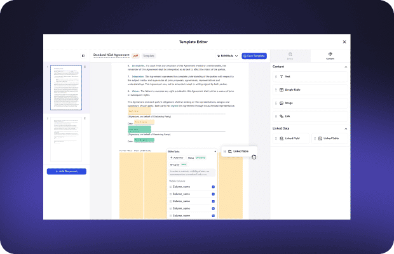Image resolution: width=394 pixels, height=254 pixels.
Task: Click the Template tag badge
Action: coord(149,56)
